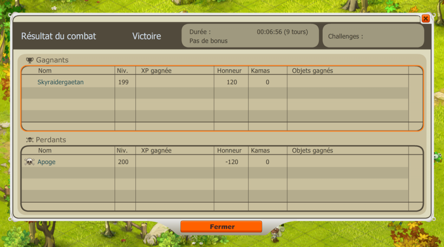This screenshot has width=444, height=247.
Task: Click XP gagnée header in Gagnants table
Action: point(156,71)
